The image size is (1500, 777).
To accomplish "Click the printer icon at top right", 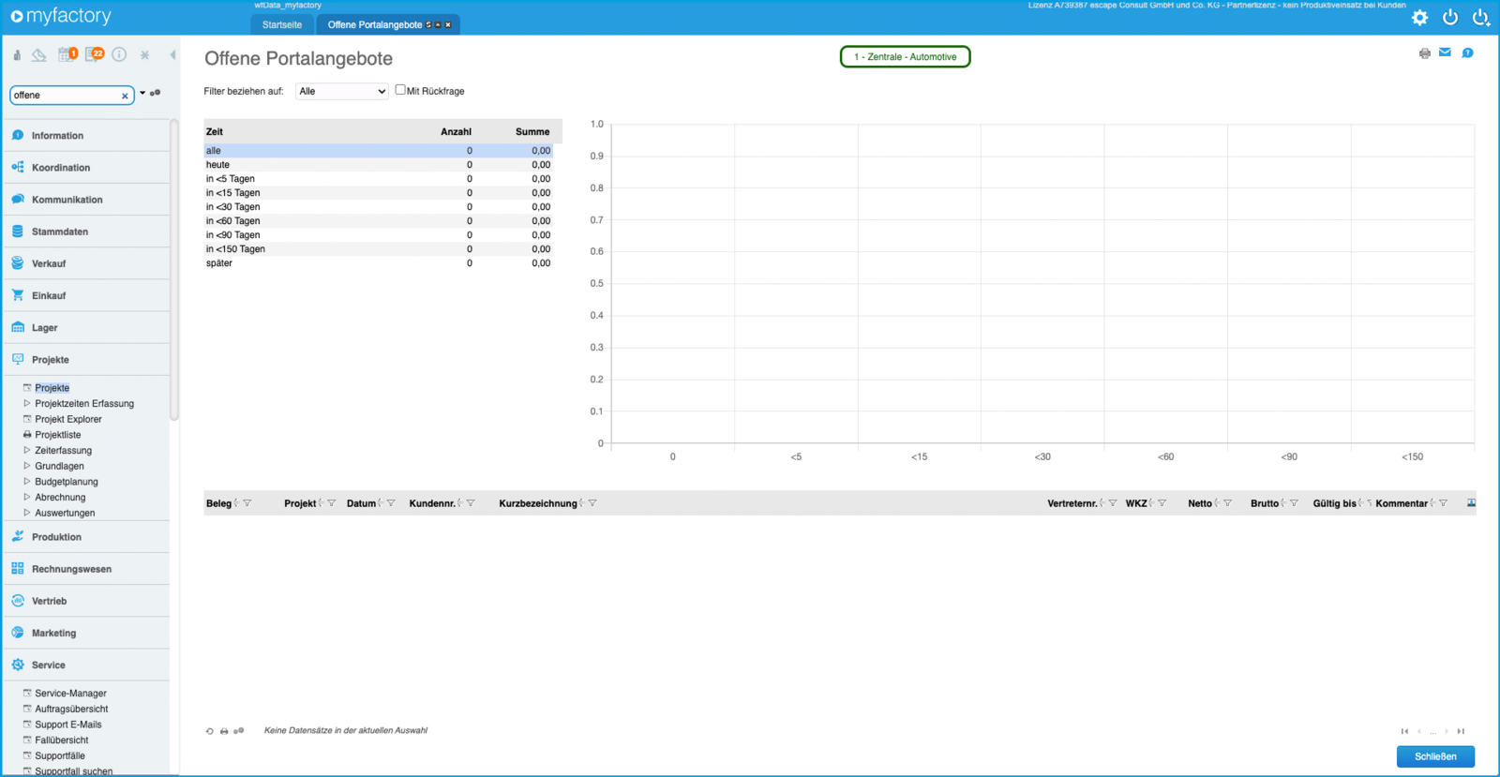I will click(1424, 53).
